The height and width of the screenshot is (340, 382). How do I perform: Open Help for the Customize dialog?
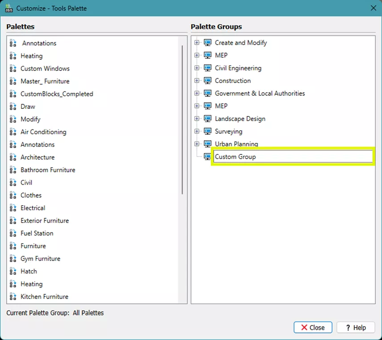(x=355, y=328)
